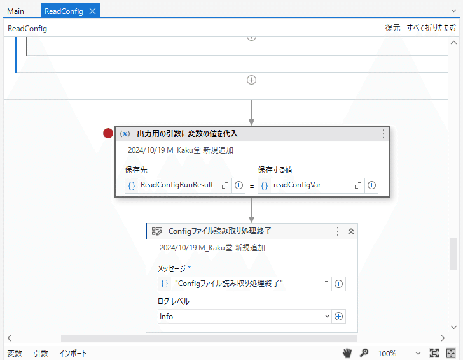Viewport: 463px width, 360px height.
Task: Click braces icon in メッセージ field
Action: [x=165, y=284]
